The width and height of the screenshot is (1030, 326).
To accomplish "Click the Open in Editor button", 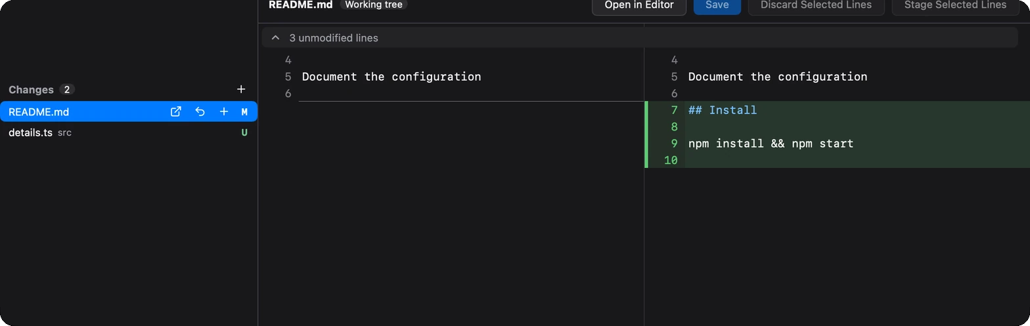I will [x=639, y=5].
